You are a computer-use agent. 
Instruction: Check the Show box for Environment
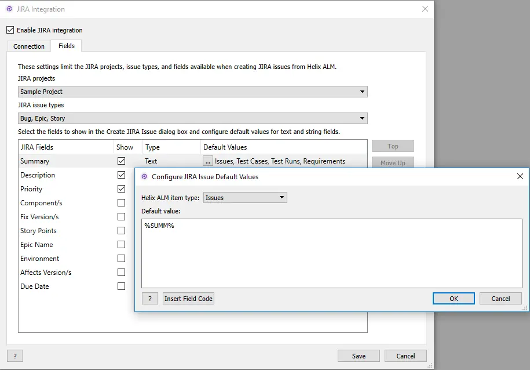pyautogui.click(x=121, y=258)
